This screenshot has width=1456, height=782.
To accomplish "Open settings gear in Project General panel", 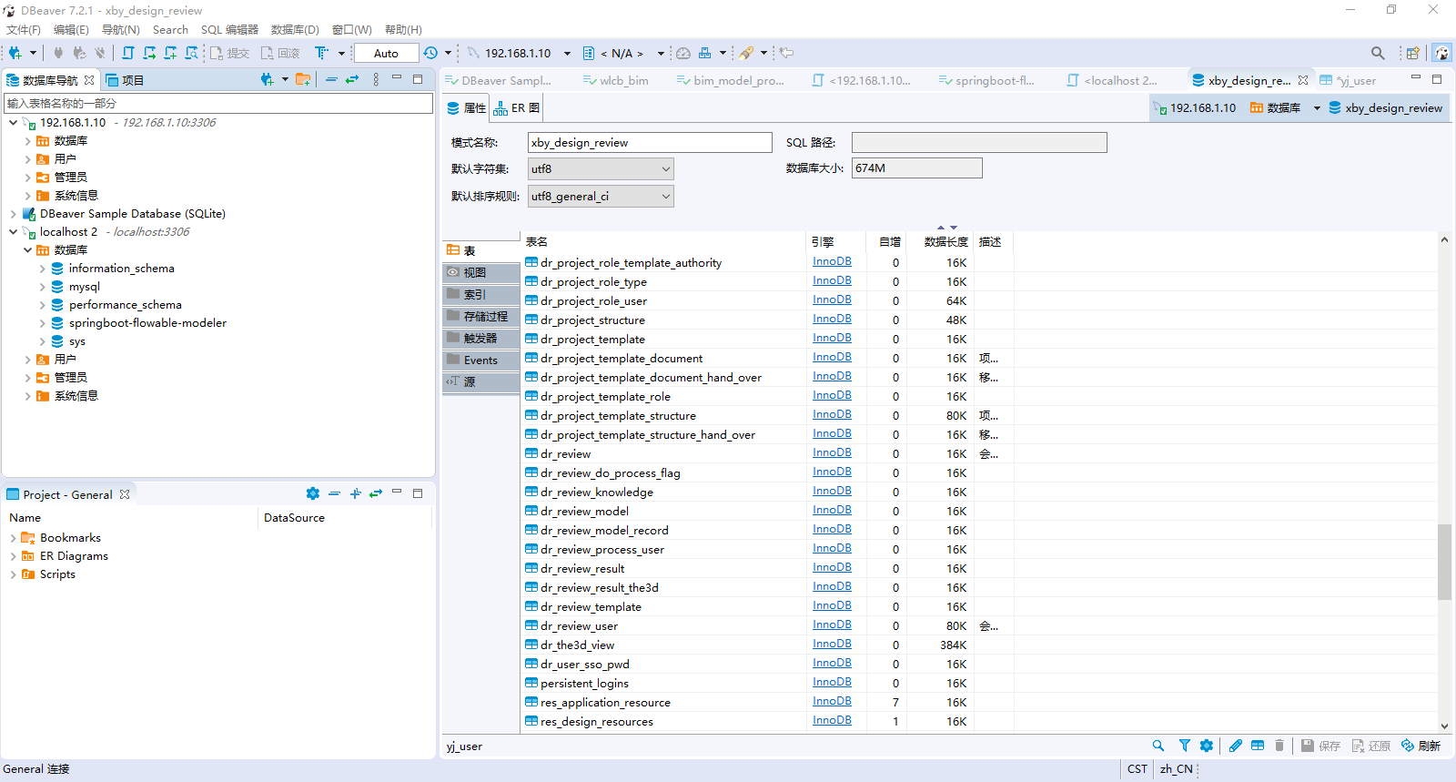I will [312, 493].
